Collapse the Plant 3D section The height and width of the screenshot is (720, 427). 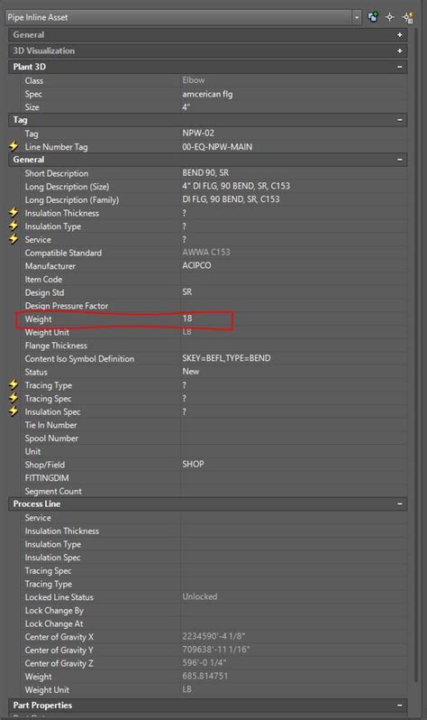399,67
